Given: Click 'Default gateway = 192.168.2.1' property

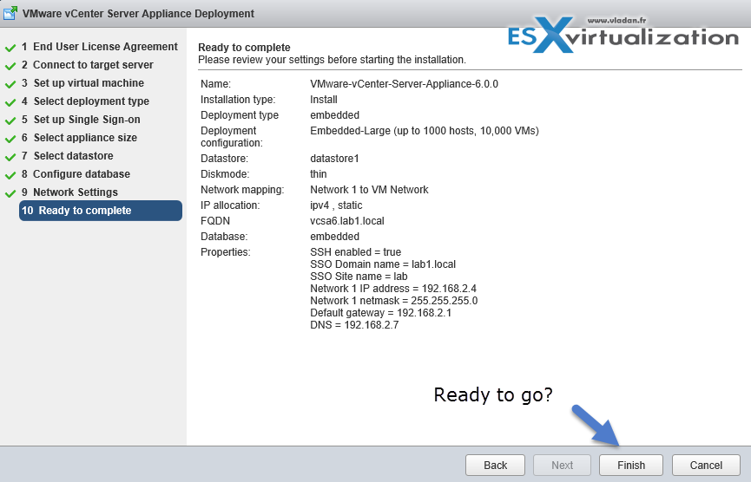Looking at the screenshot, I should [x=381, y=313].
